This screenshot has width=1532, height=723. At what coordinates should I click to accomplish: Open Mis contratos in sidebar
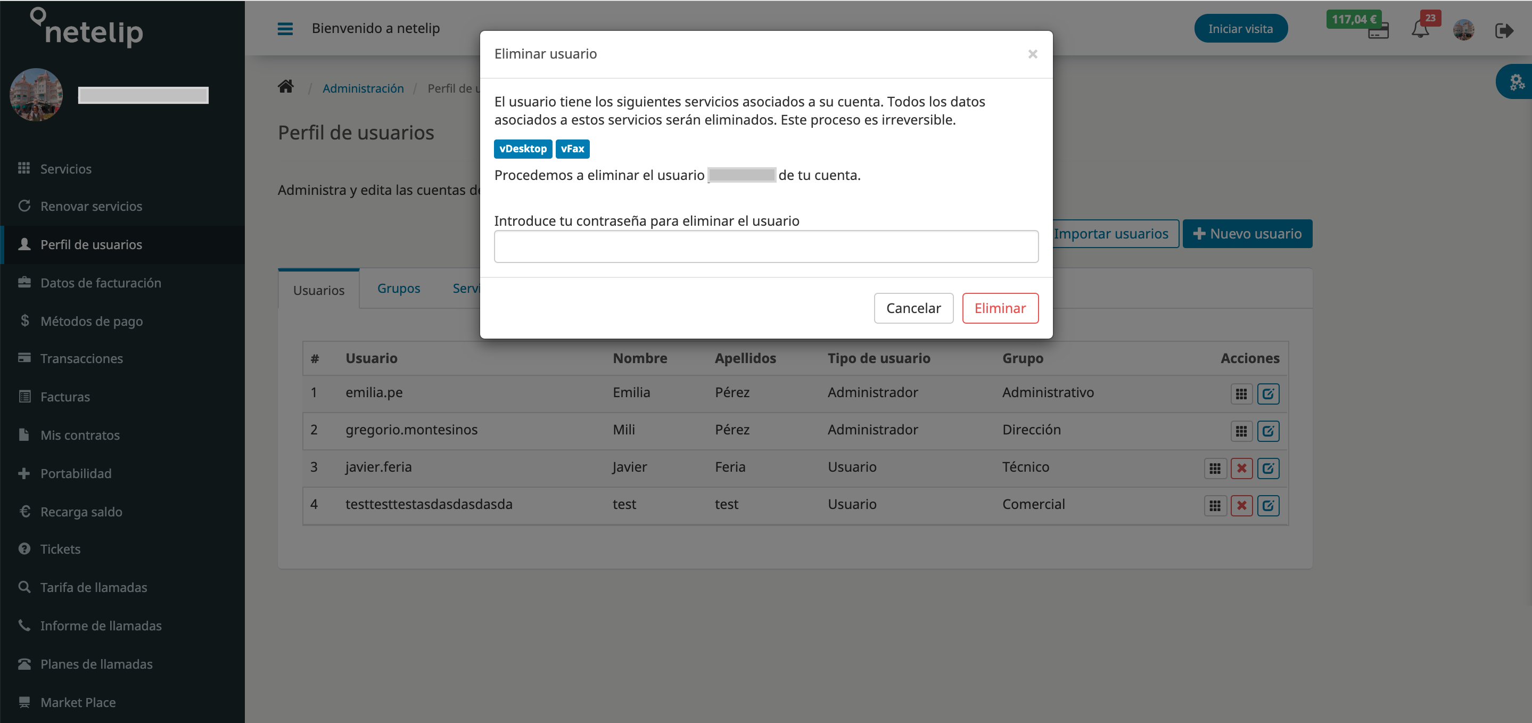[x=122, y=435]
